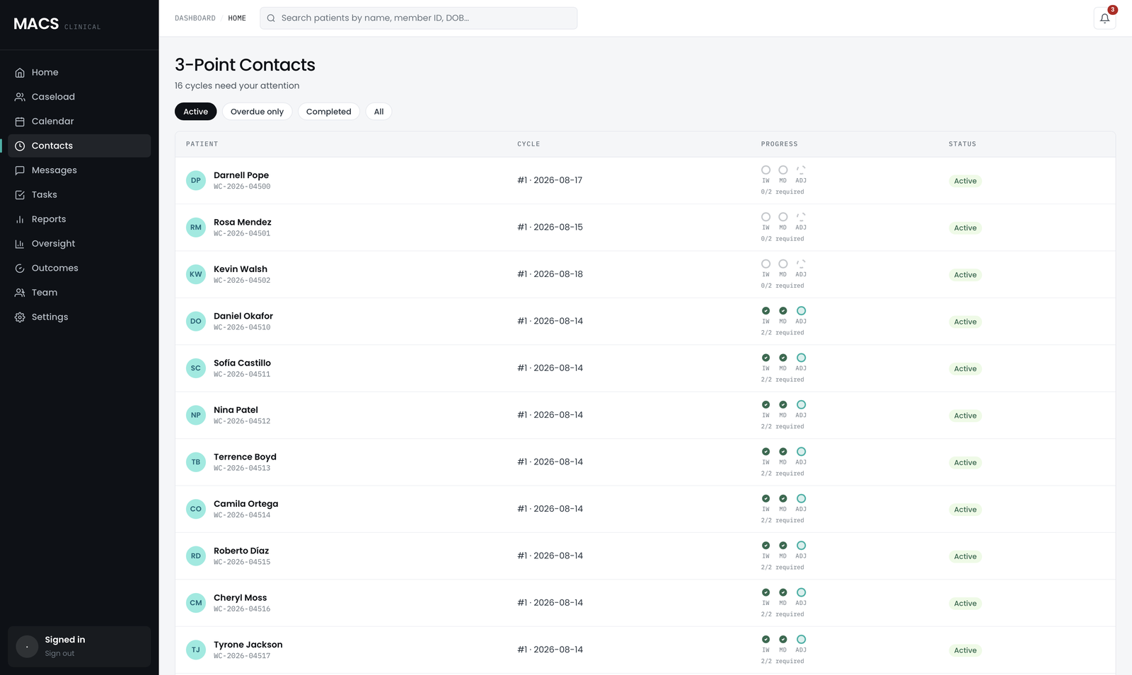Click Cheryl Moss's CM avatar
Screen dimensions: 1132x675
(196, 603)
